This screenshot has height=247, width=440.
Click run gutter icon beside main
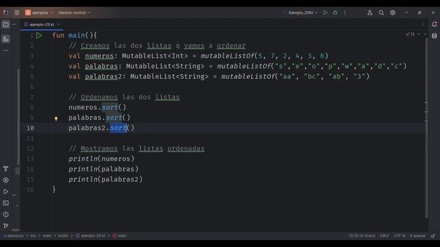(39, 35)
